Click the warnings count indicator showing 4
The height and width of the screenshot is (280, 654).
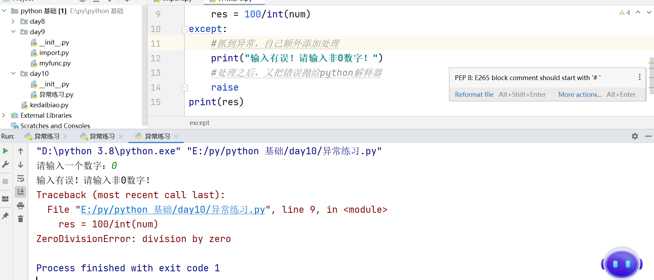[625, 13]
